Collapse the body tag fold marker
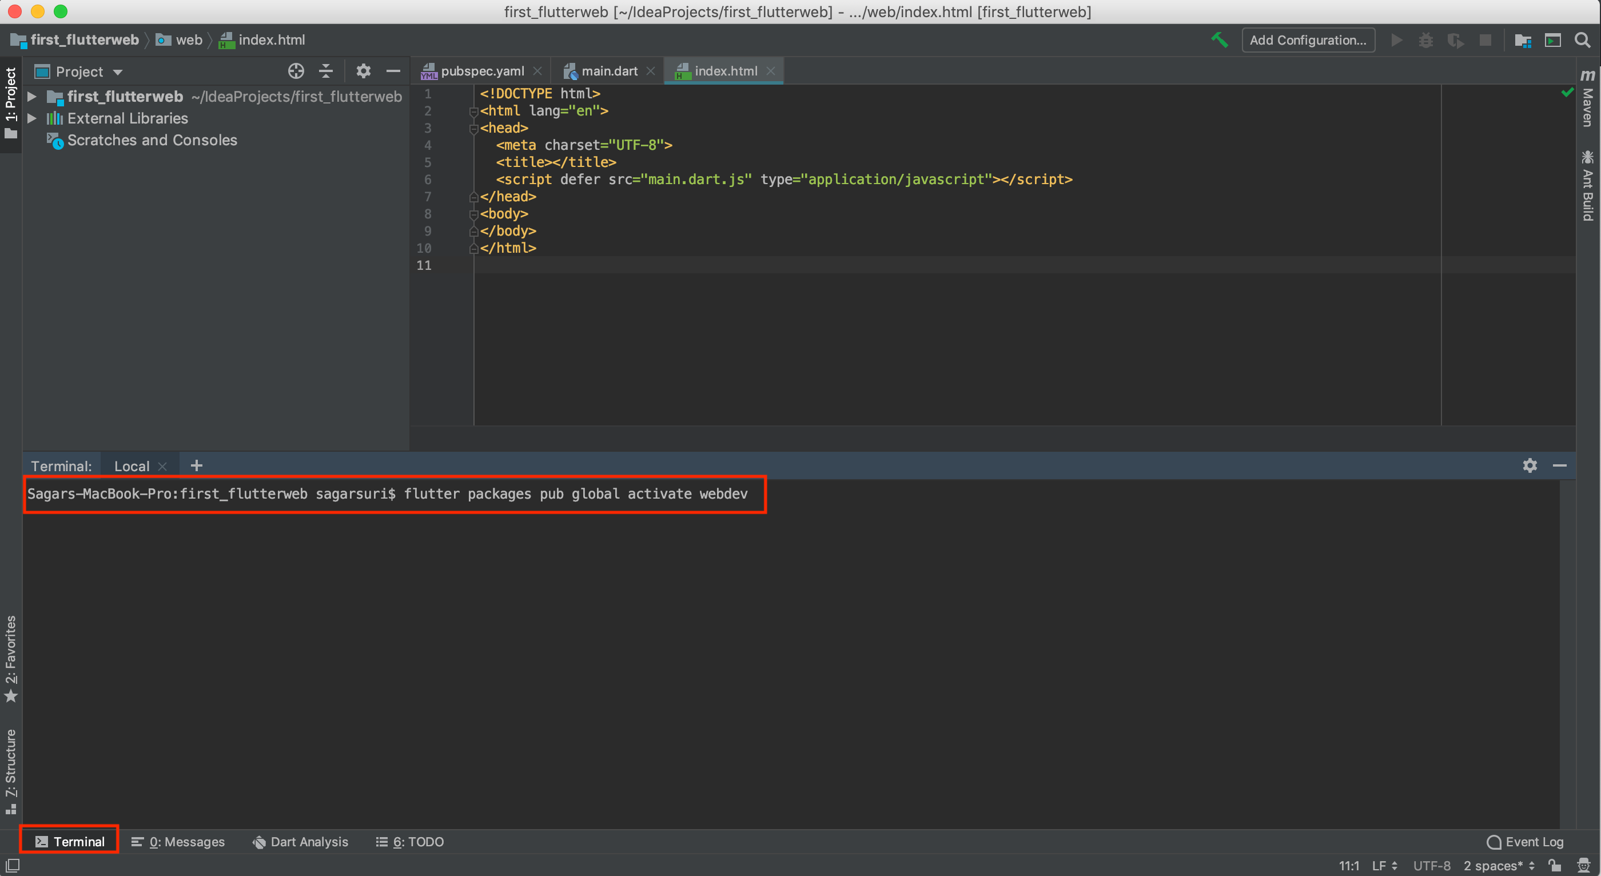 (x=473, y=214)
